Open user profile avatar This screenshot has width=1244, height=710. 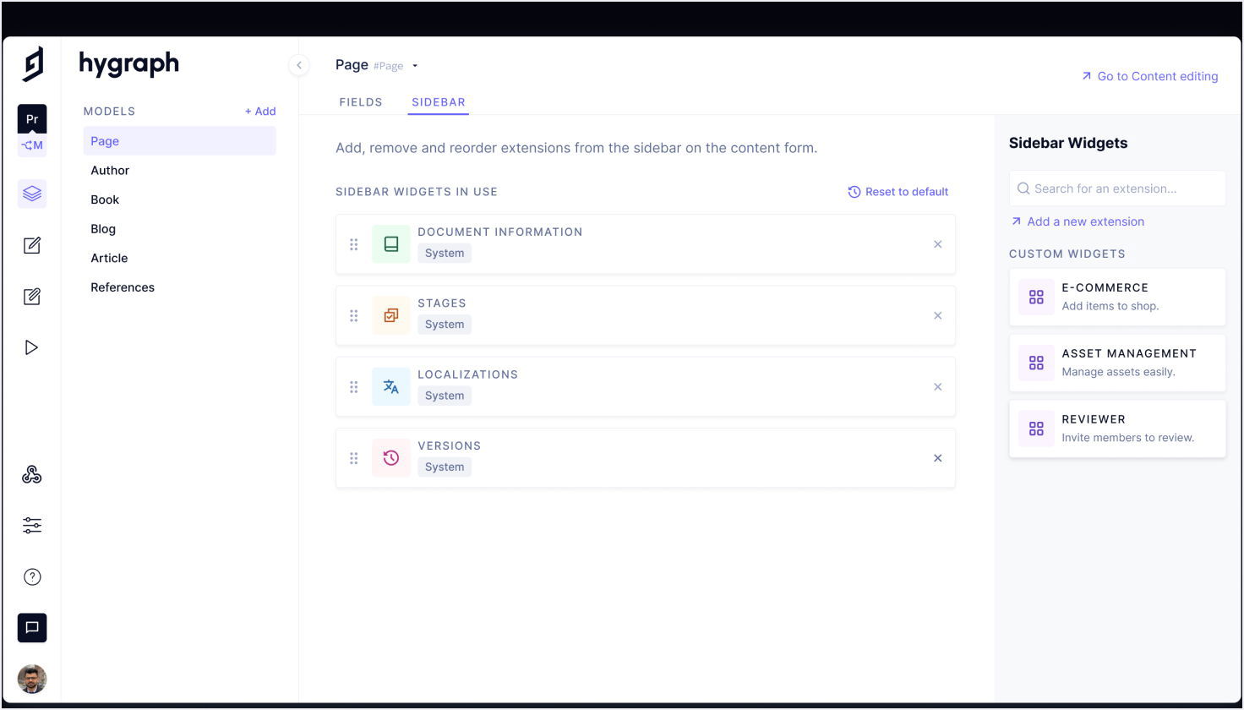[32, 679]
